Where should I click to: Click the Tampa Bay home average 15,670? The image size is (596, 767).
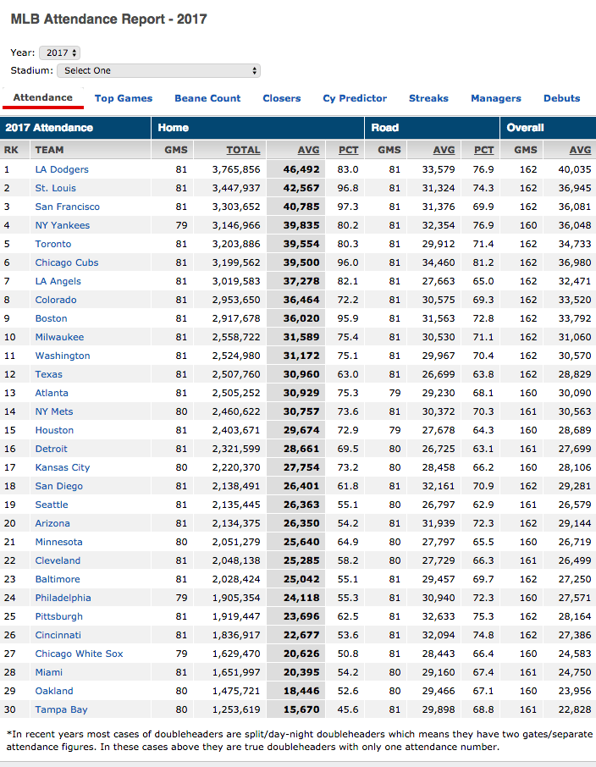pyautogui.click(x=301, y=709)
